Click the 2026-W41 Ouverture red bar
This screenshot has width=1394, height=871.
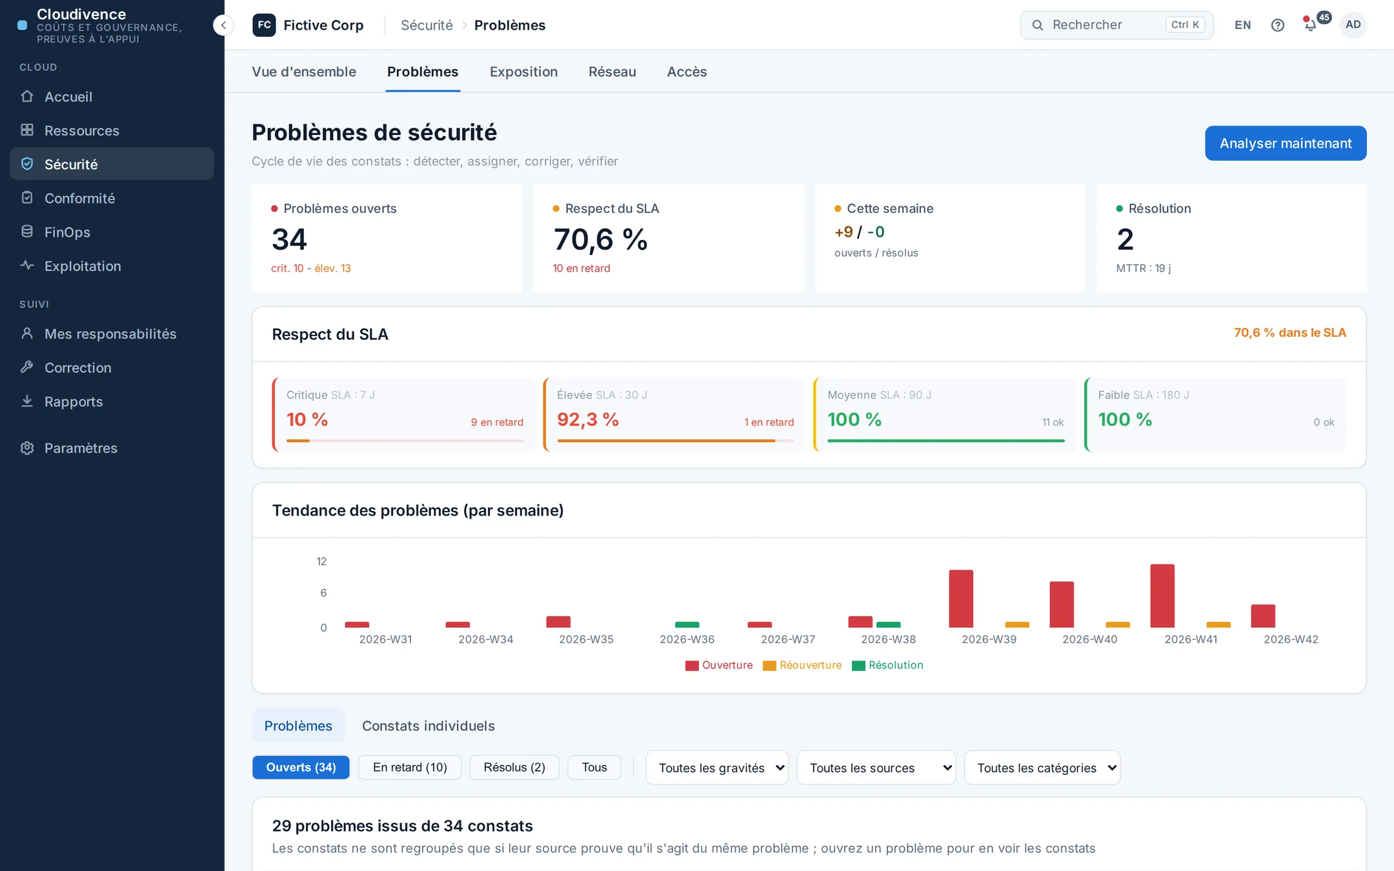1162,596
